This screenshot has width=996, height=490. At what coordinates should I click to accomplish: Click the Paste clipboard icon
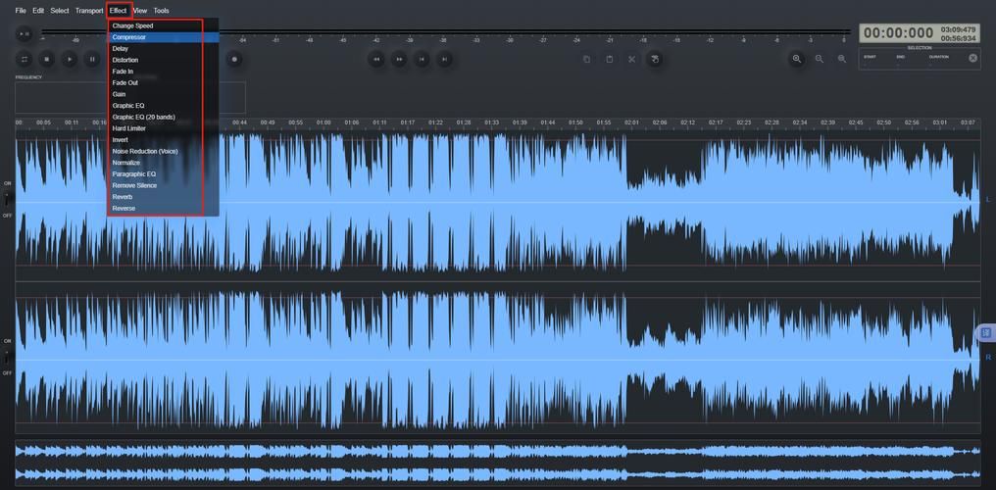coord(609,59)
